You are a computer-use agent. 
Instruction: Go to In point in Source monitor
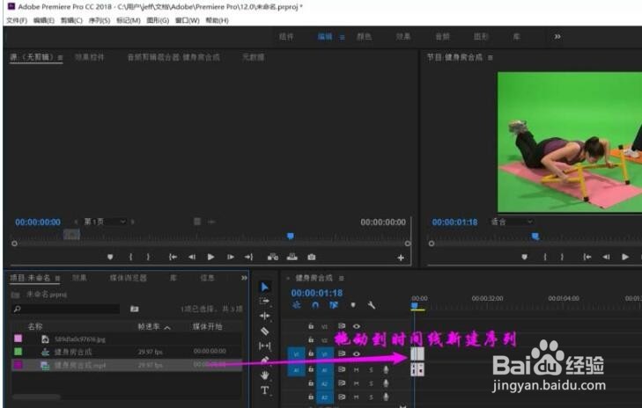[x=173, y=257]
